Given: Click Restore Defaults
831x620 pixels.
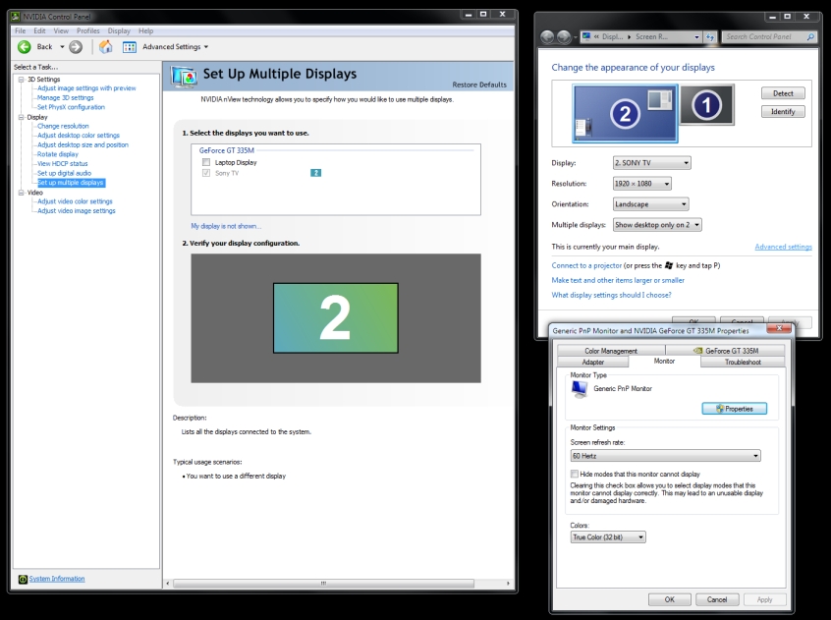Looking at the screenshot, I should 479,85.
